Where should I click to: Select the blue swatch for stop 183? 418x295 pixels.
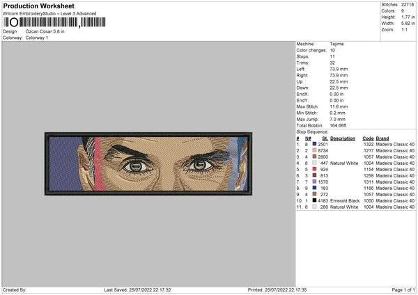point(315,188)
